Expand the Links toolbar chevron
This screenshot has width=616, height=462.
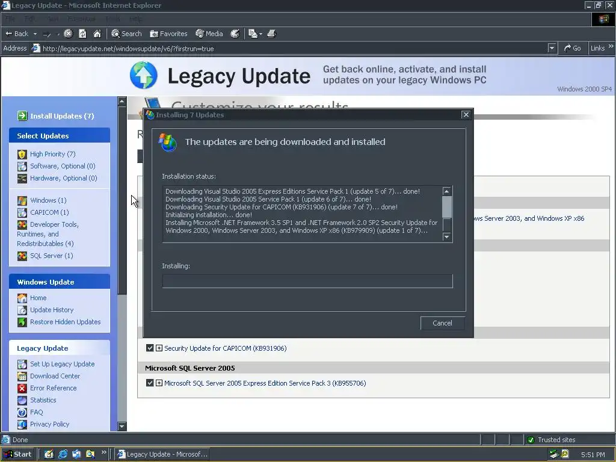[x=611, y=46]
